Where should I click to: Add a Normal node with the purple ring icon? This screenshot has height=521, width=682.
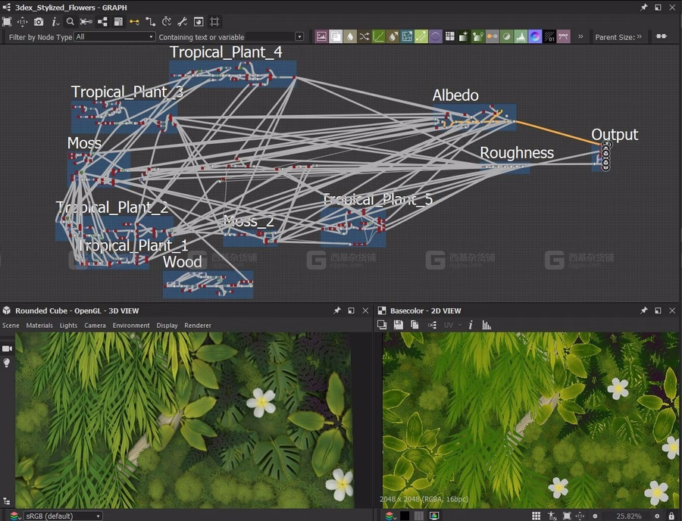[535, 36]
